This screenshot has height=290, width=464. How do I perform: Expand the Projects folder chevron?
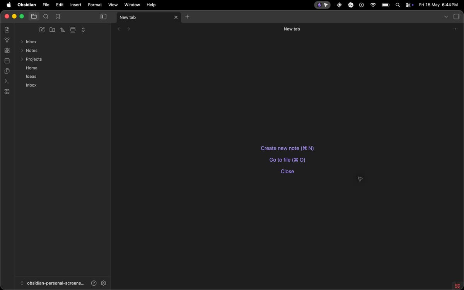click(22, 59)
